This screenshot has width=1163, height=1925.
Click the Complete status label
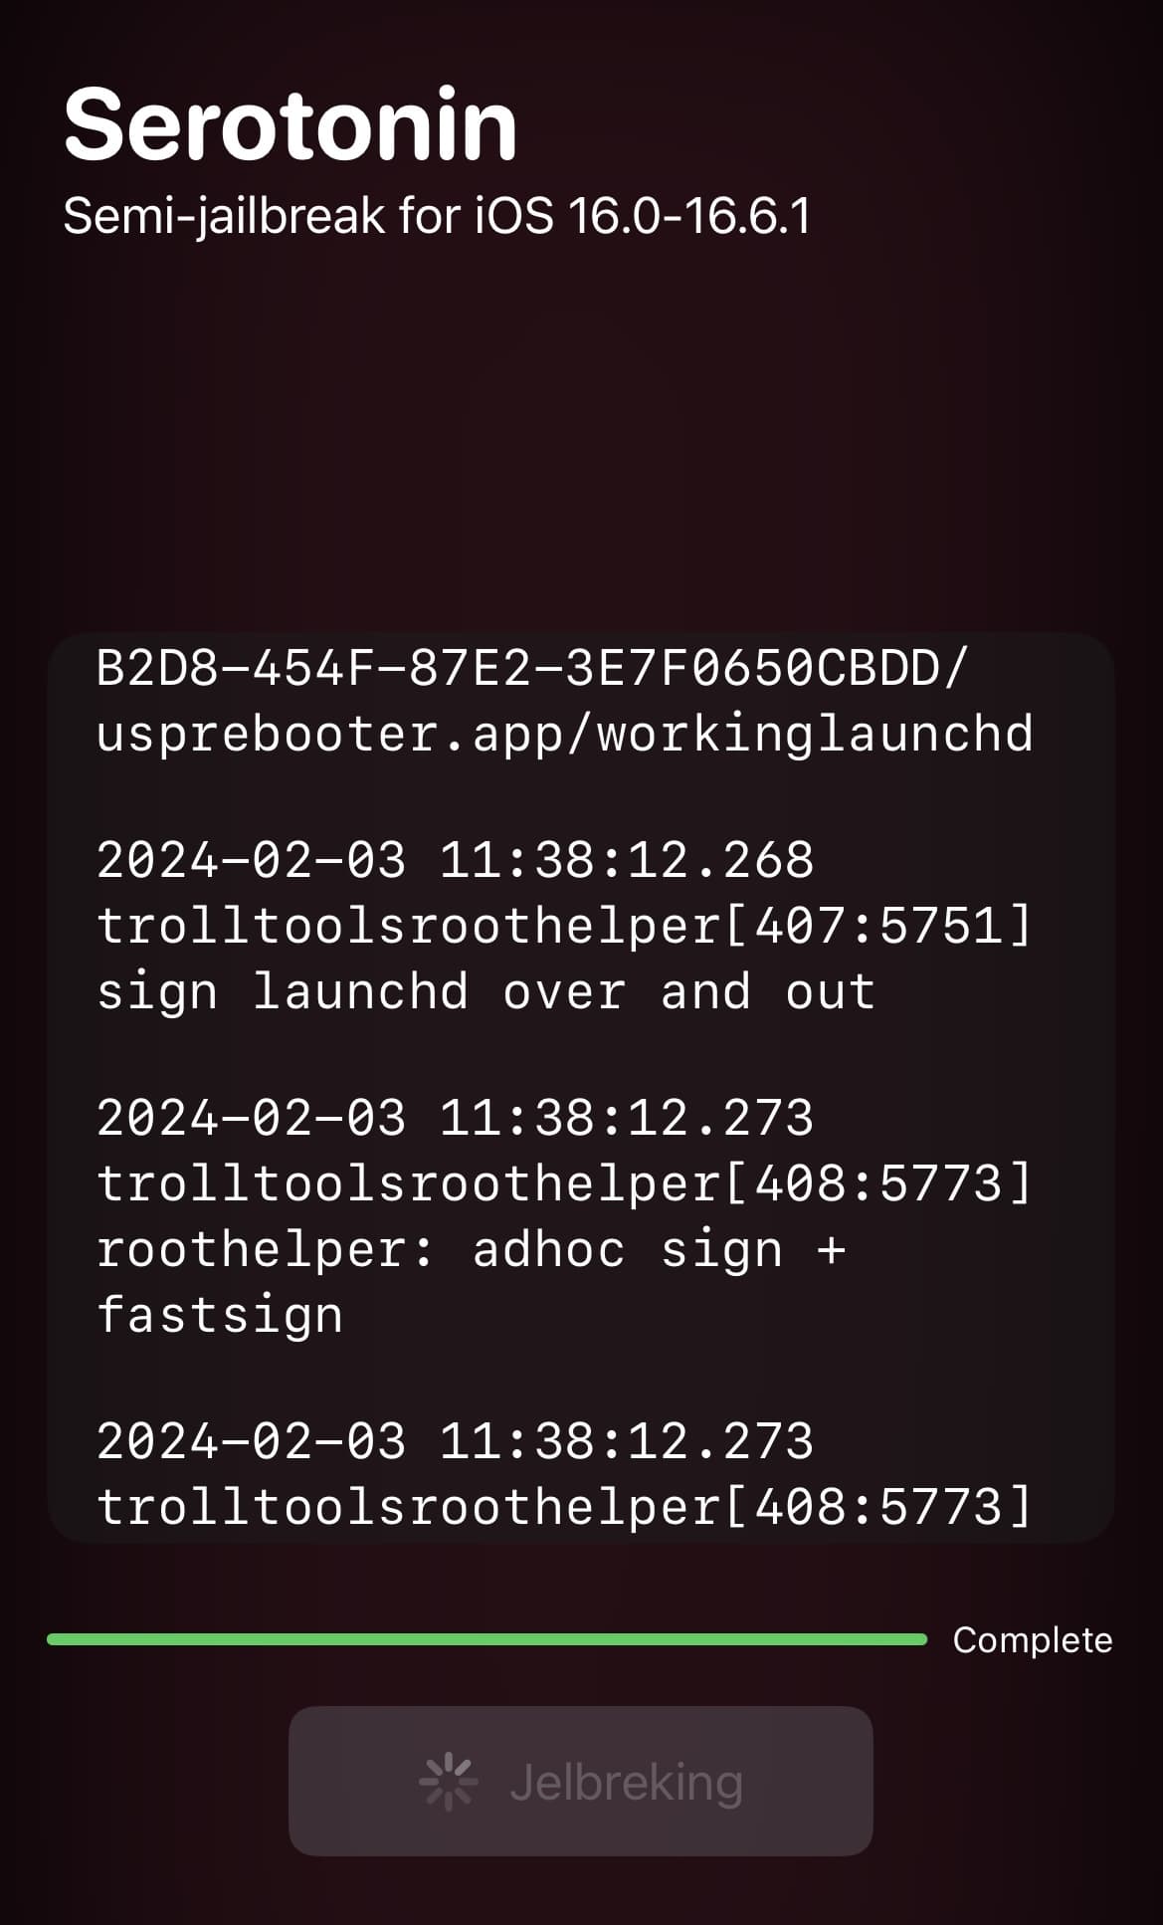point(1032,1639)
